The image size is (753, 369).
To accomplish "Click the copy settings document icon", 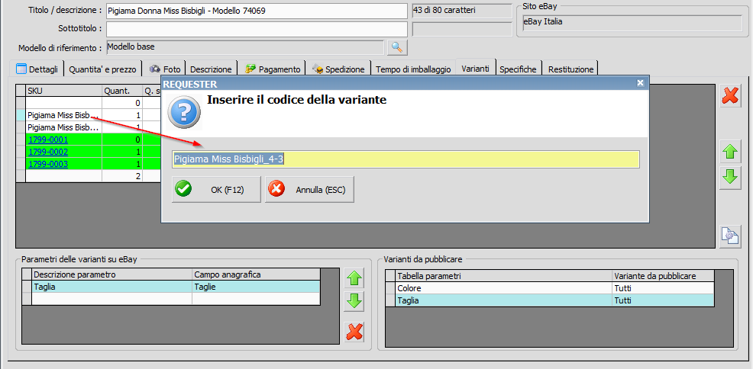I will (x=730, y=237).
